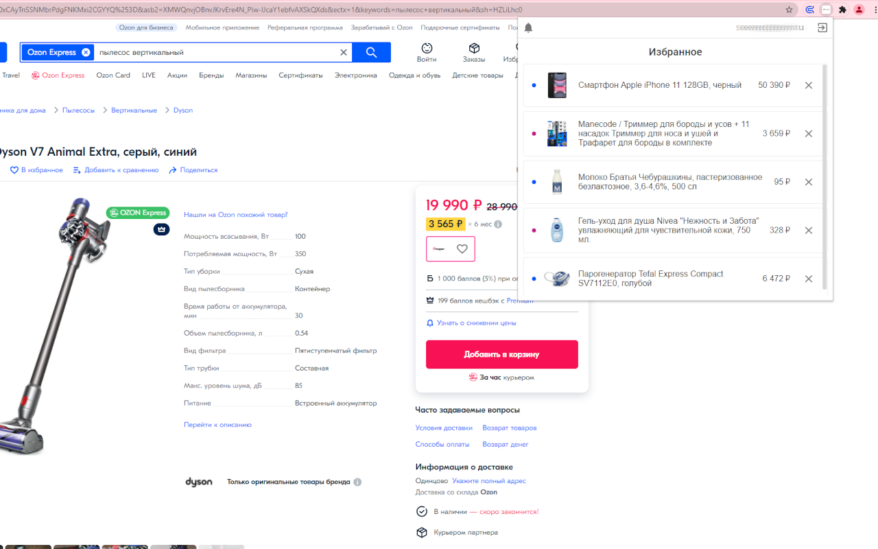Open Реферальная программа link
The image size is (878, 549).
pos(305,27)
